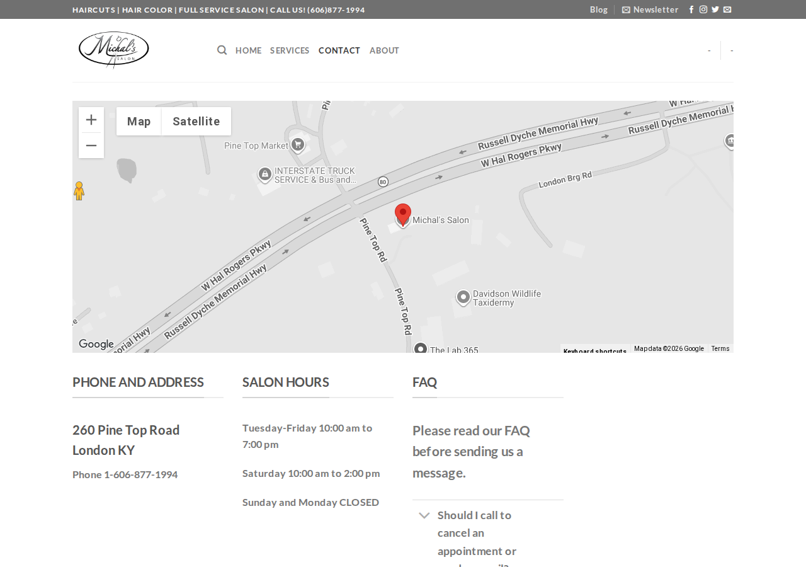The width and height of the screenshot is (806, 567).
Task: Click the red Michal's Salon map pin
Action: click(x=403, y=214)
